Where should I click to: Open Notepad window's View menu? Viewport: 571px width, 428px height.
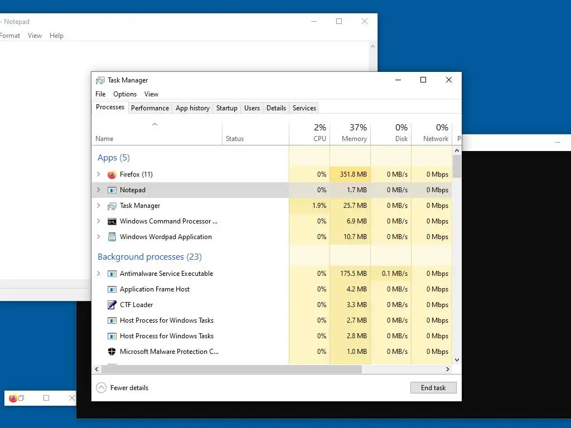click(35, 36)
